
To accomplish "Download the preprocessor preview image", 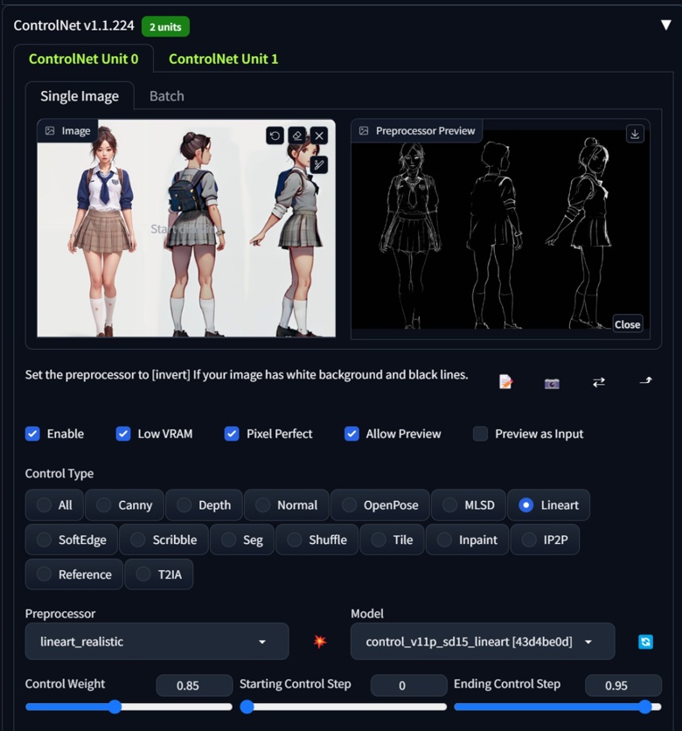I will (635, 134).
